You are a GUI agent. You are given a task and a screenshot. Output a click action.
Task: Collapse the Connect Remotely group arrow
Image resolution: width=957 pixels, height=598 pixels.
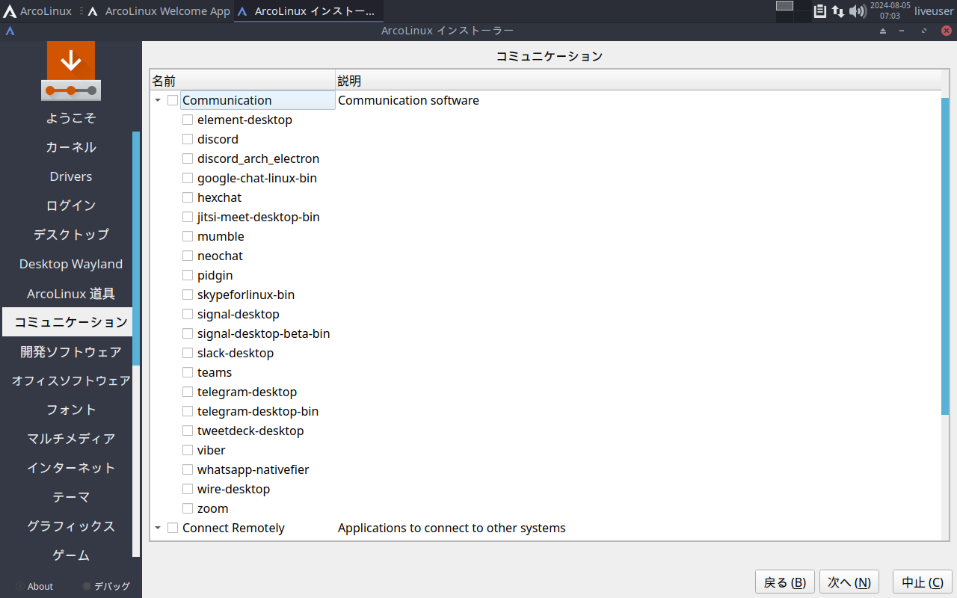[158, 528]
